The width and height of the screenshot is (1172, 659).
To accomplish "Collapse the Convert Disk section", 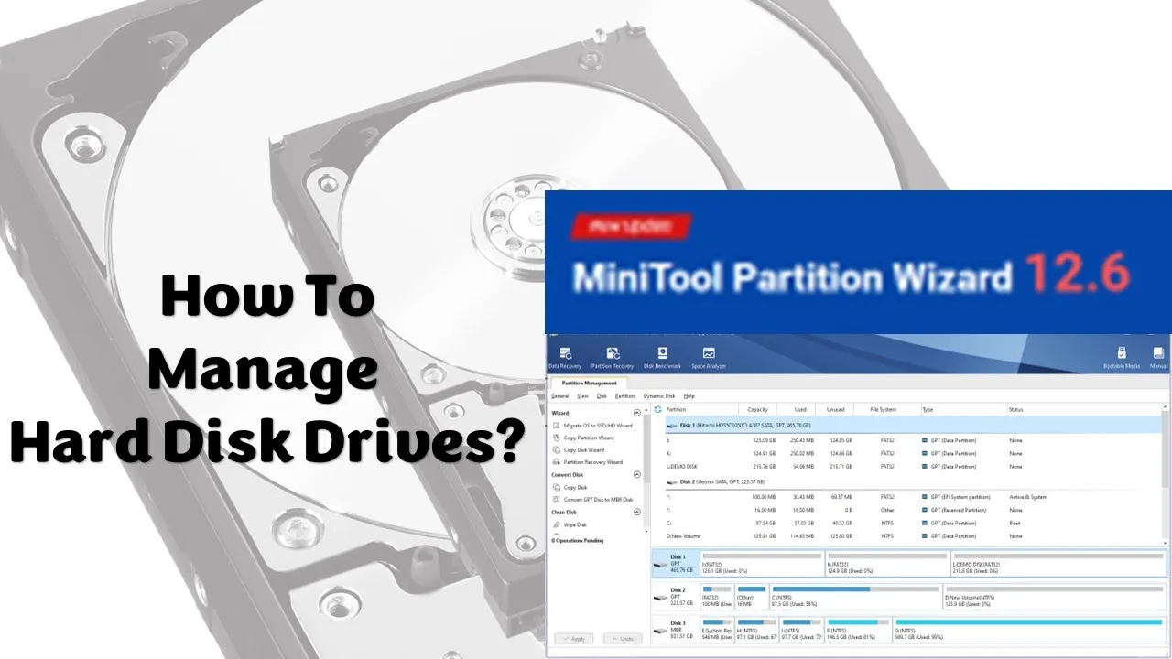I will pyautogui.click(x=636, y=474).
